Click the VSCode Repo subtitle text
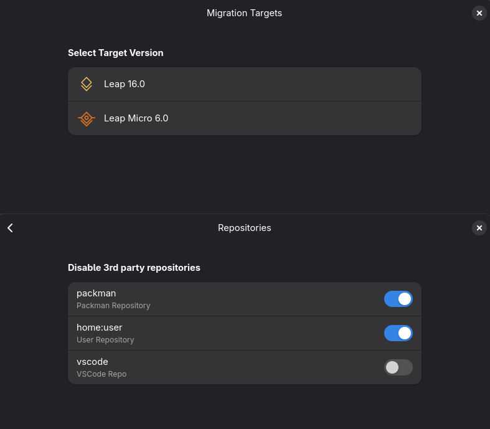The height and width of the screenshot is (429, 490). [101, 374]
